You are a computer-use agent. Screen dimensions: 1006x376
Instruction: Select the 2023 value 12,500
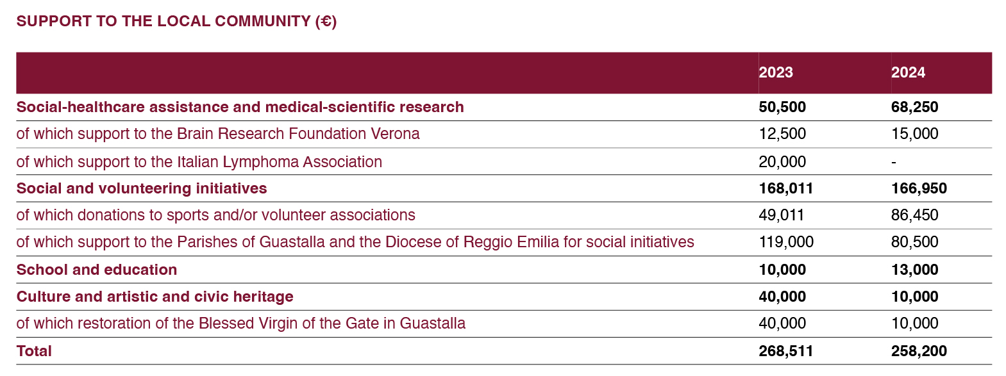click(x=782, y=134)
